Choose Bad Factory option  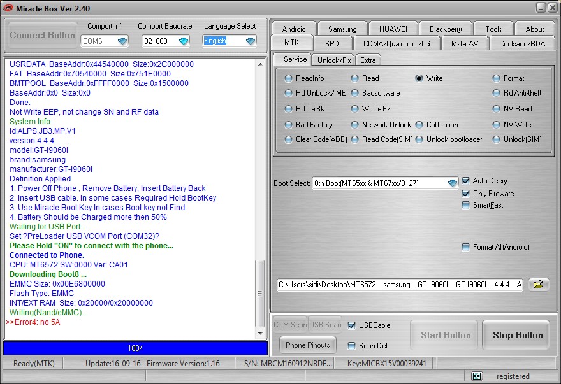[x=288, y=125]
